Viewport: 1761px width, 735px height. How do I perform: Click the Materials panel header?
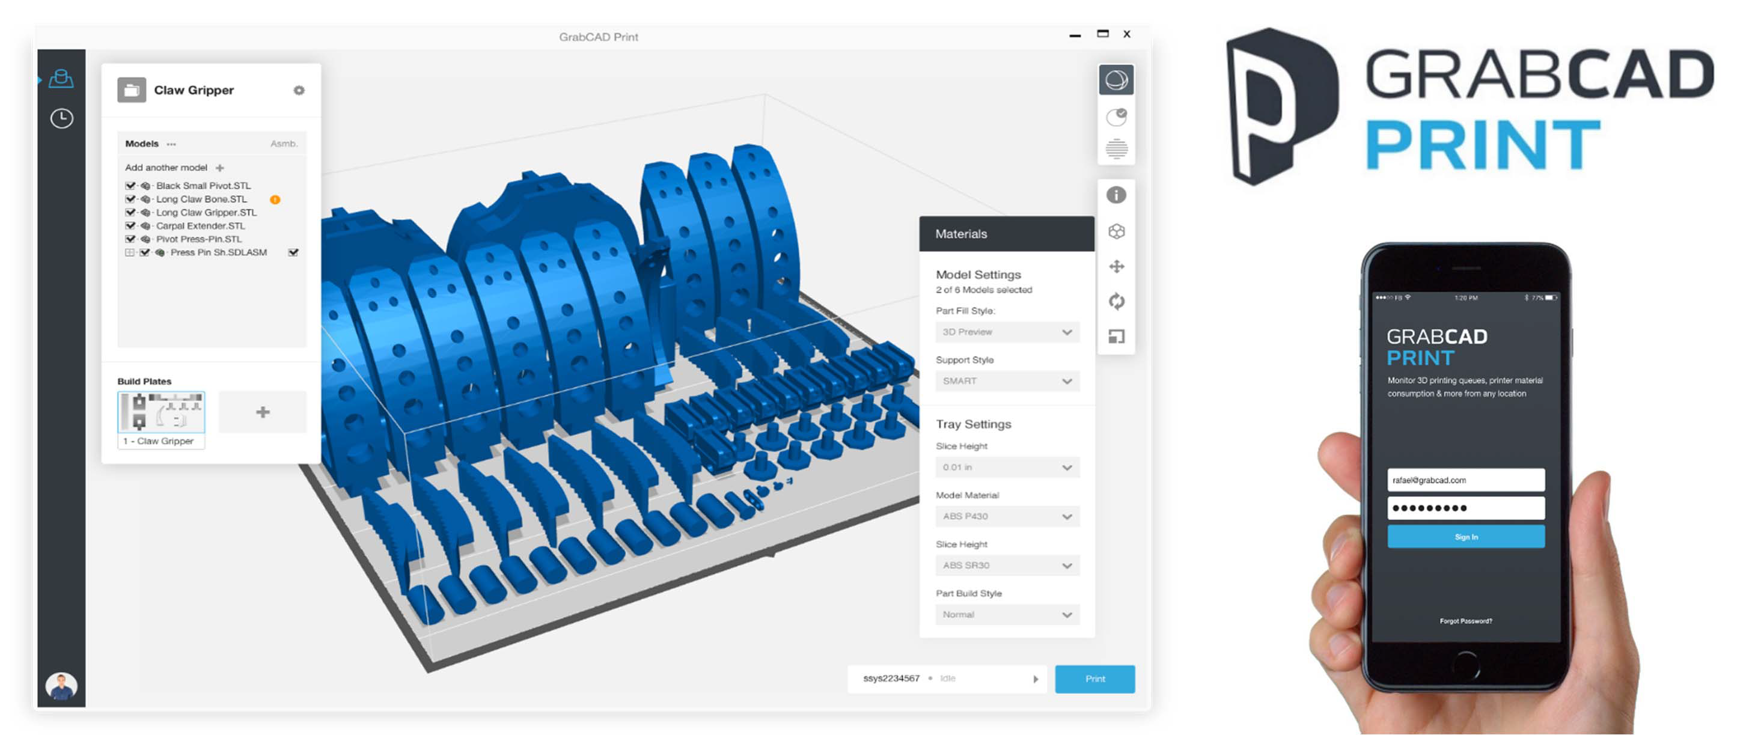pyautogui.click(x=1006, y=234)
